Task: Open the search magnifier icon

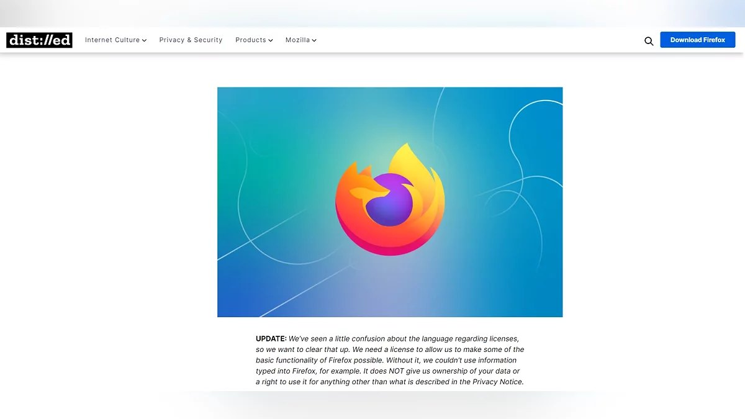Action: click(649, 41)
